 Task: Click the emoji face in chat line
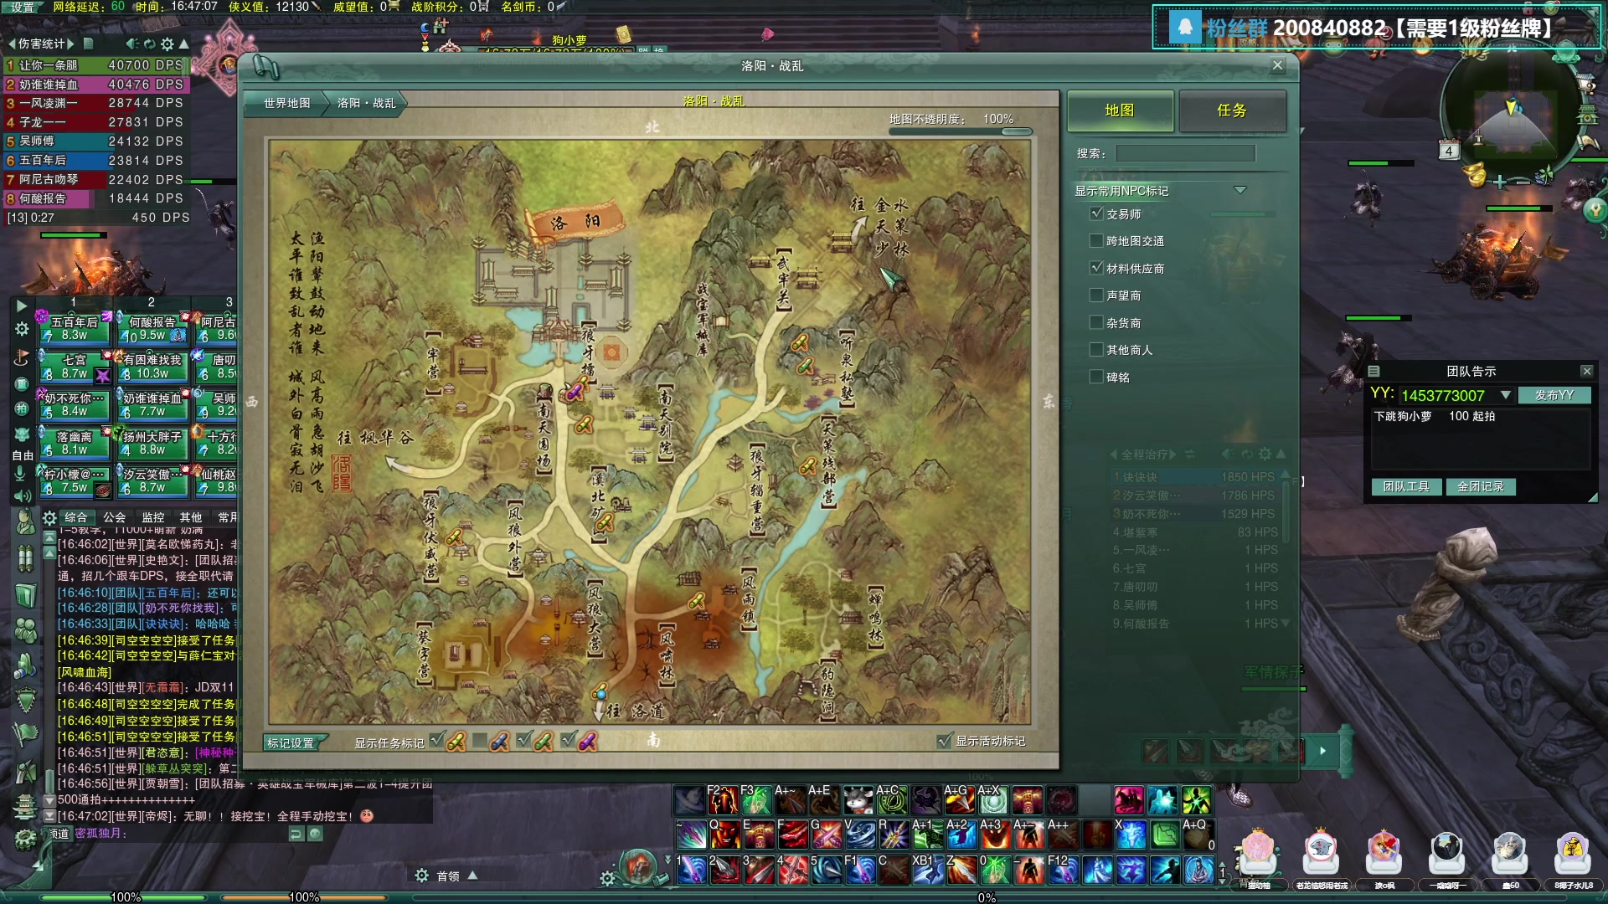coord(366,815)
